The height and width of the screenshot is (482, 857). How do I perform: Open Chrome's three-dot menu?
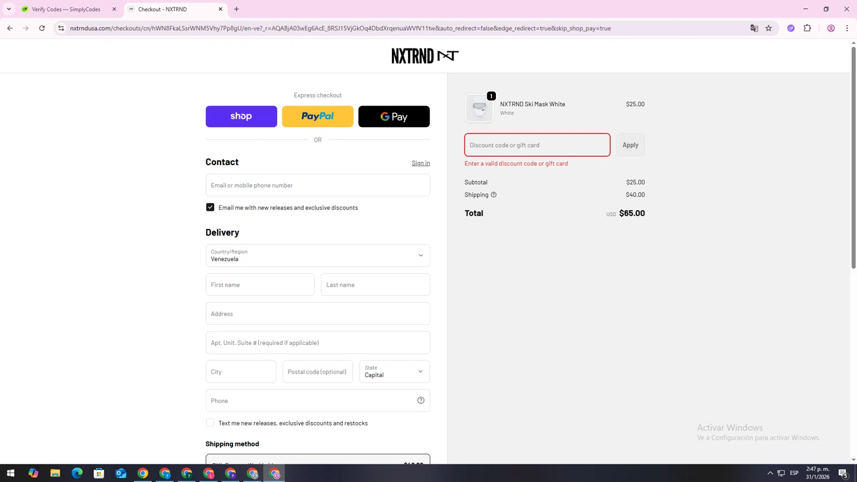click(x=847, y=28)
